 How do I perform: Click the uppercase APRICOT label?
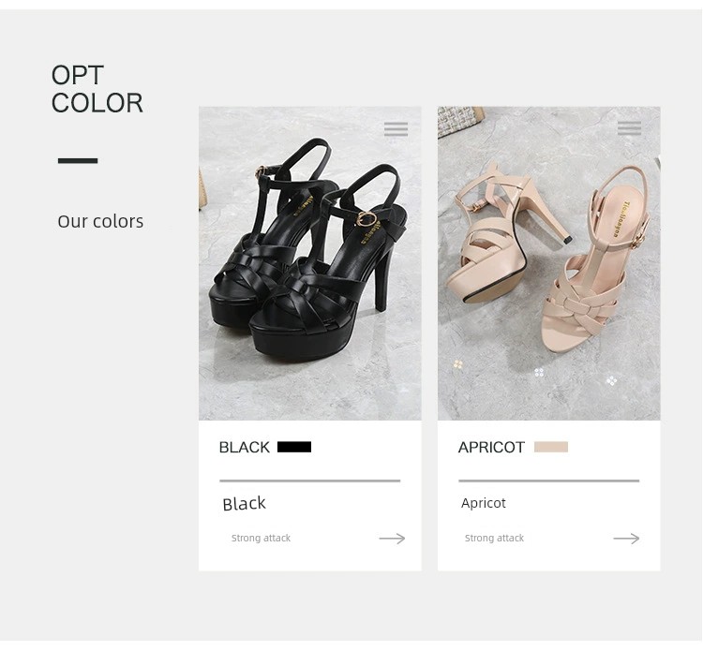click(491, 448)
